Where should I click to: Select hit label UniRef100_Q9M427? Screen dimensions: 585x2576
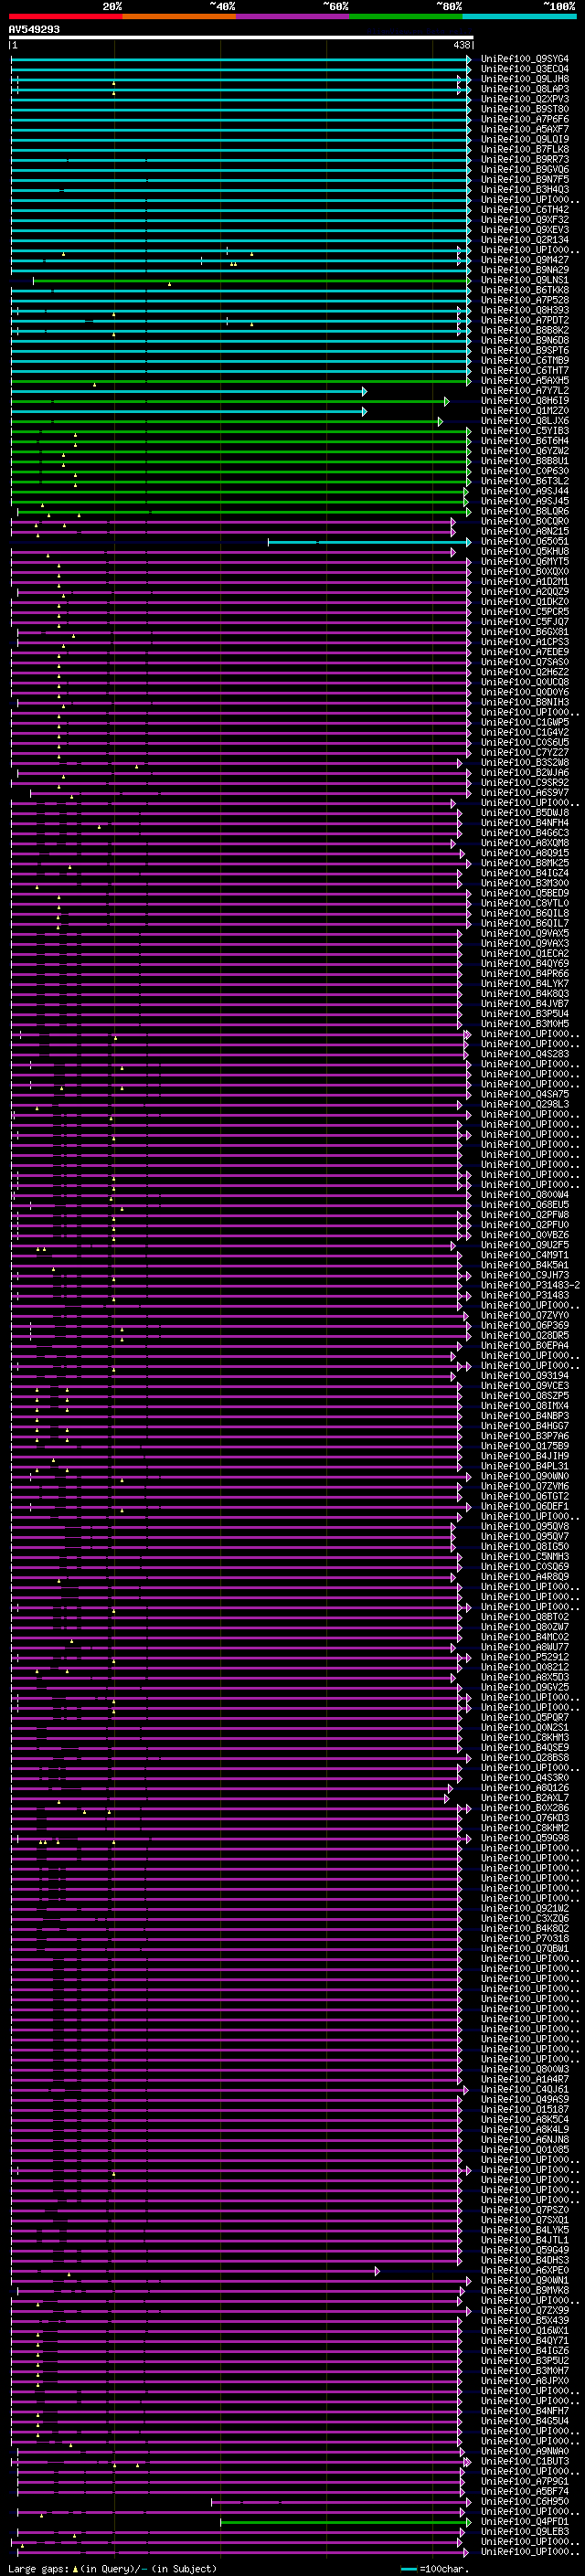(x=524, y=260)
